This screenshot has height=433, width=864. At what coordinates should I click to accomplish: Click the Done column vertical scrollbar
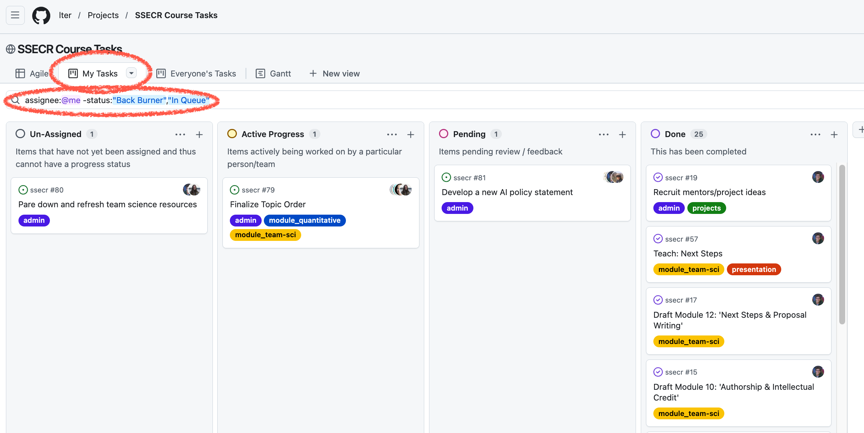842,245
